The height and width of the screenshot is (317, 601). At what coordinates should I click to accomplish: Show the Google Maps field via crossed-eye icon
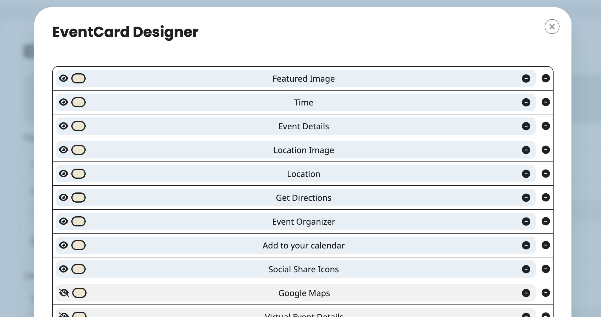(64, 293)
